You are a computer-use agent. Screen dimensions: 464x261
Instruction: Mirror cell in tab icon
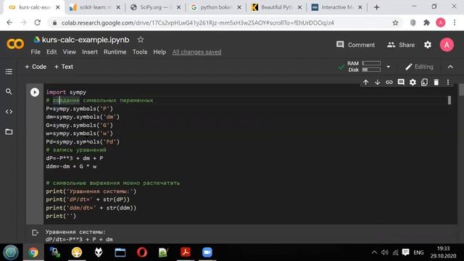[424, 82]
